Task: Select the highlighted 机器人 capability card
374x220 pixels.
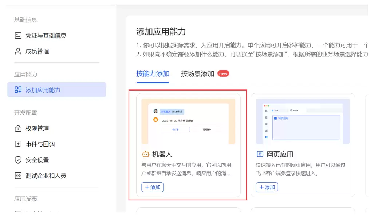Action: click(188, 145)
